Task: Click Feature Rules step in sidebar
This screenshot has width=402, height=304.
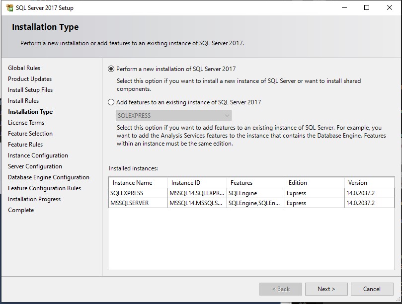Action: pyautogui.click(x=25, y=145)
